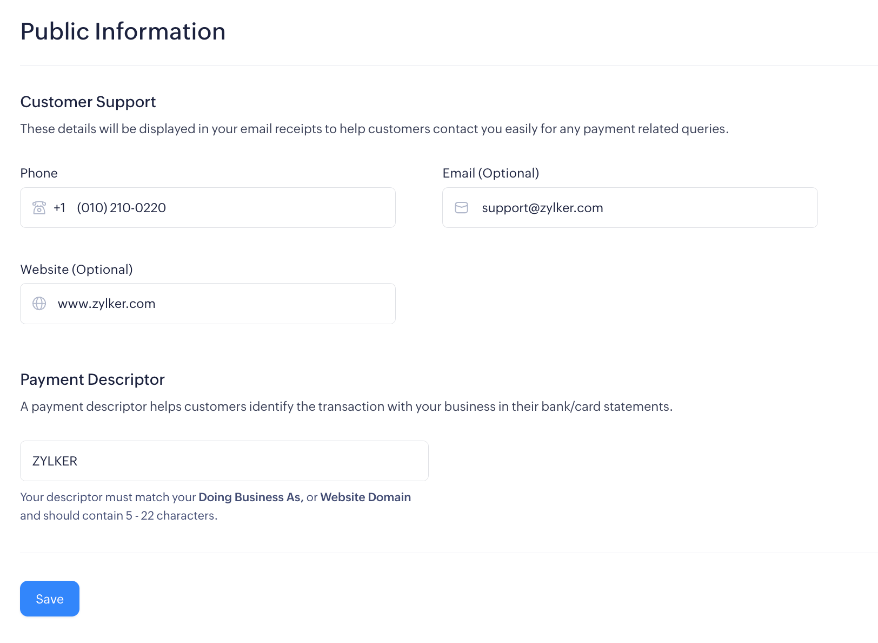
Task: Focus the phone number (010) 210-0220 text
Action: point(121,208)
